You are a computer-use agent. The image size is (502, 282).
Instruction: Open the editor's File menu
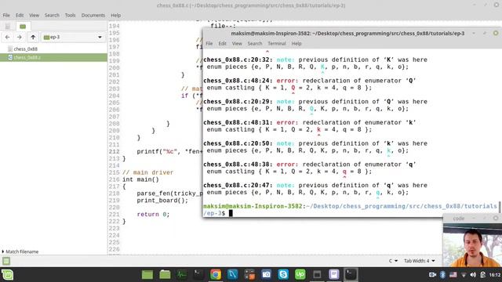click(x=6, y=16)
